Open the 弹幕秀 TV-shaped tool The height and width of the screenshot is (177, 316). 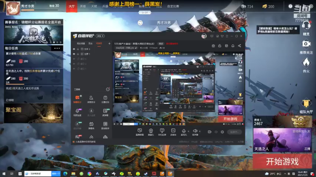[x=91, y=125]
